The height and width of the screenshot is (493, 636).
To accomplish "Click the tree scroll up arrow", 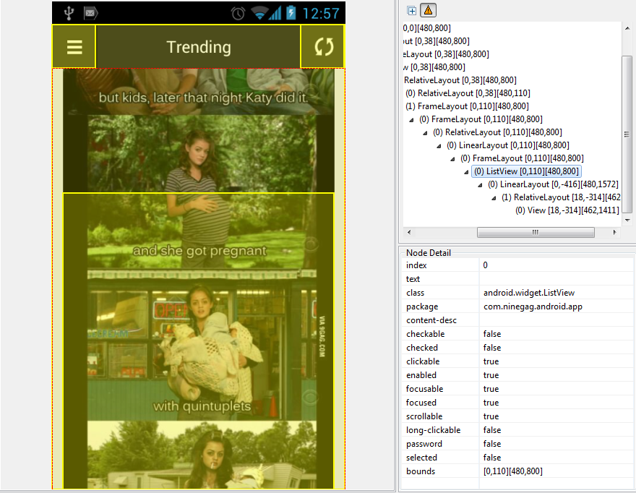I will click(627, 28).
